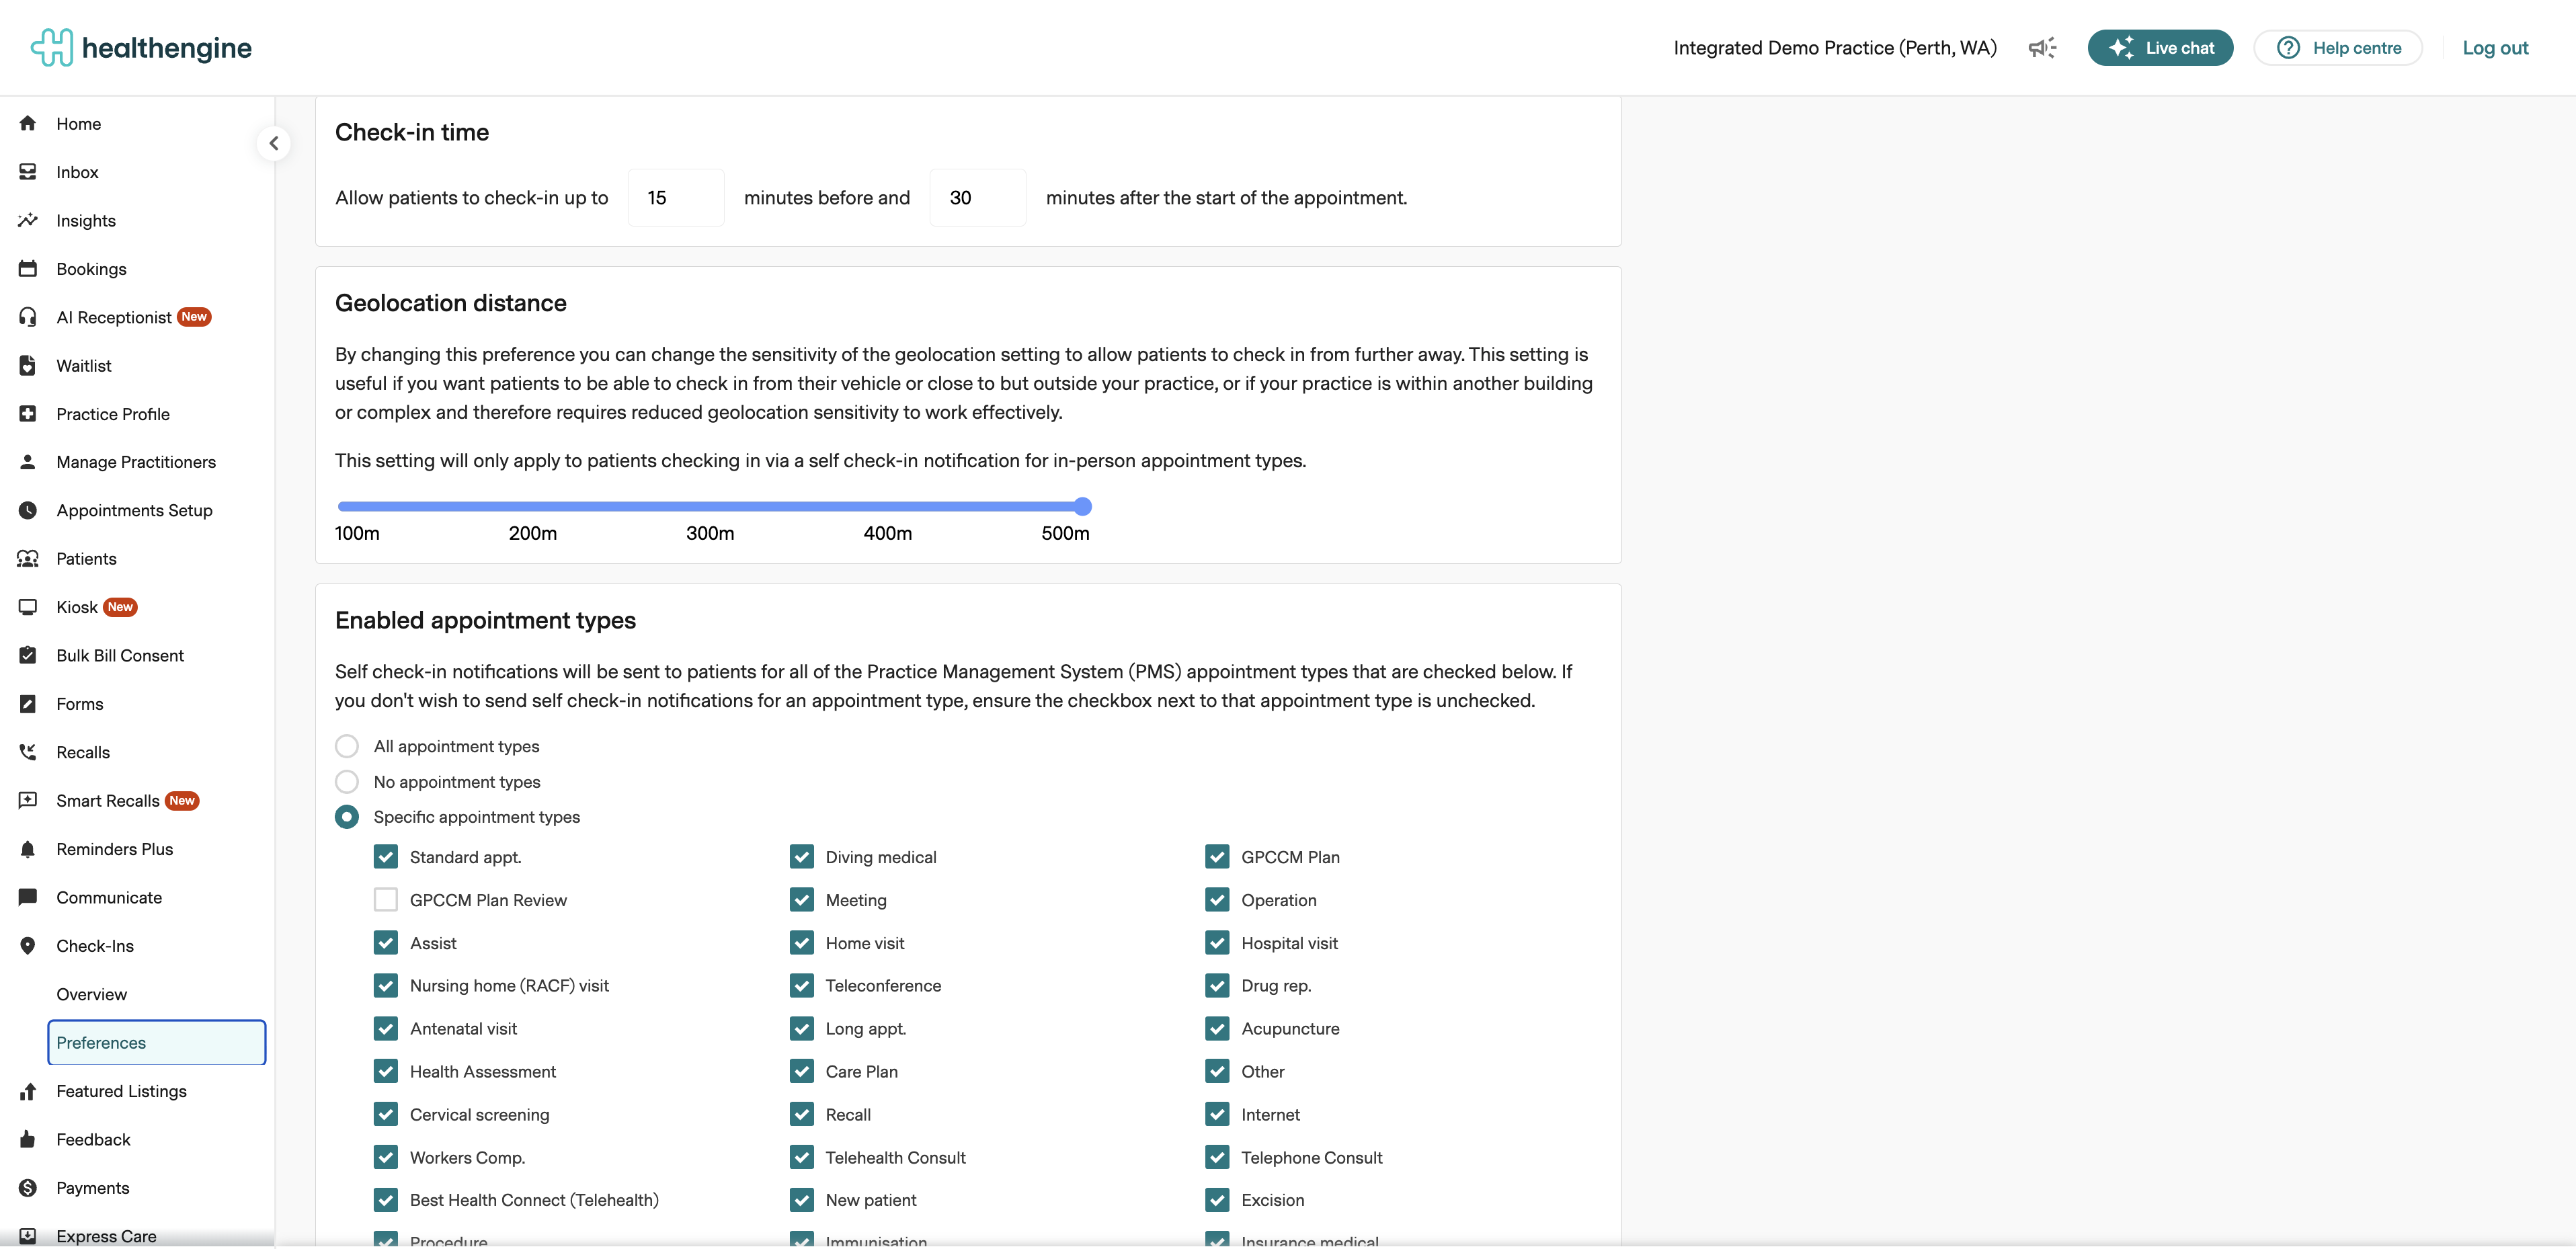Click the Manage Practitioners person icon
The width and height of the screenshot is (2576, 1249).
[28, 462]
